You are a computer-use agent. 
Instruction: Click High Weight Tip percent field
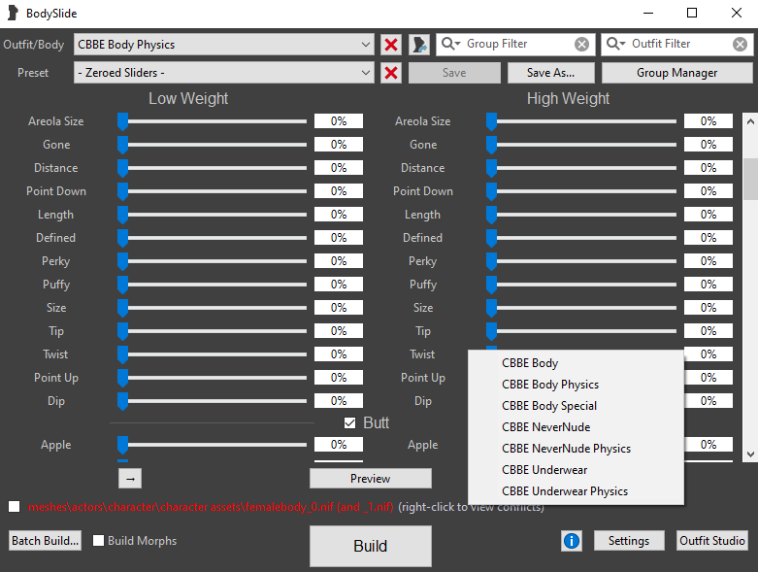click(x=709, y=331)
